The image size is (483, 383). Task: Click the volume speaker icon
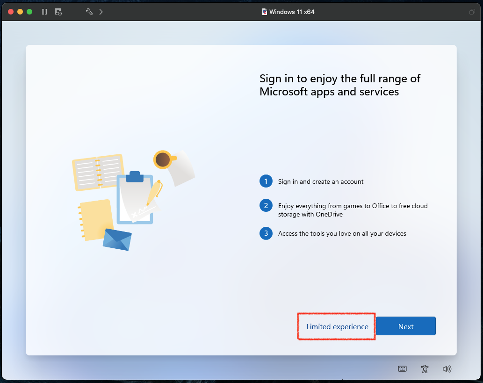(x=447, y=369)
